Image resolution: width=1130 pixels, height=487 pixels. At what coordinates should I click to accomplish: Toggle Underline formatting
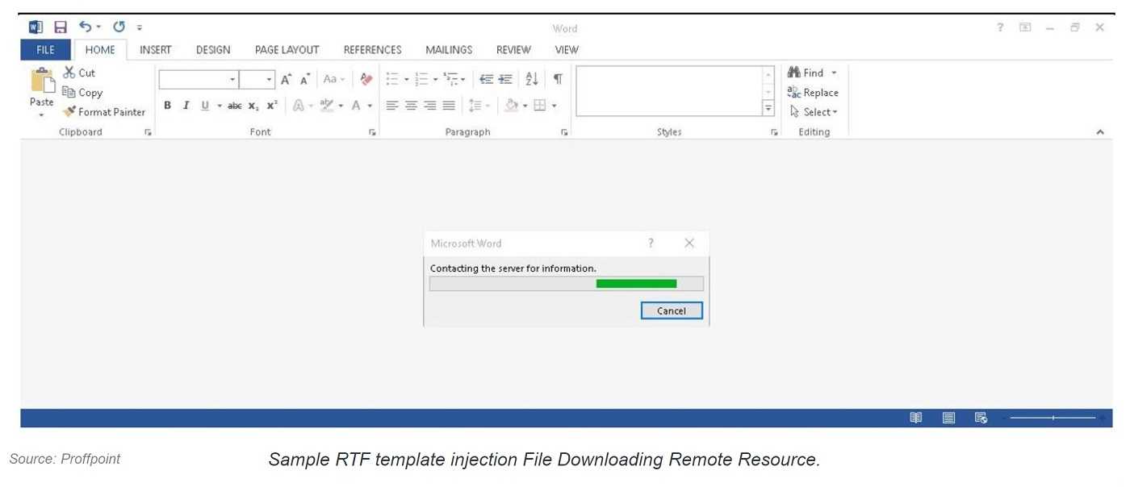click(204, 106)
